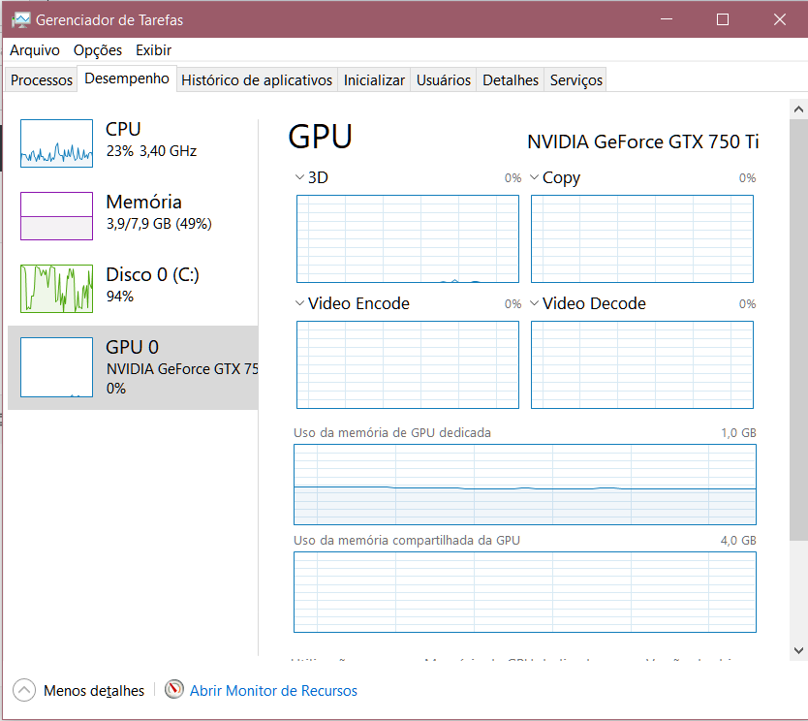Select the Disco 0 (C:) thumbnail graph

[57, 289]
